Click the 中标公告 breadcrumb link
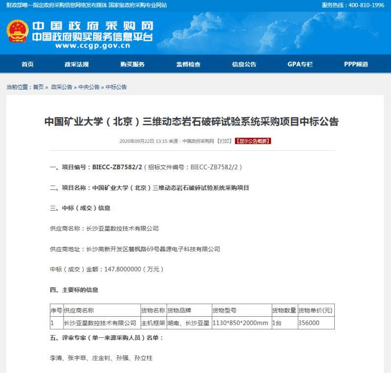This screenshot has width=391, height=373. pyautogui.click(x=116, y=87)
